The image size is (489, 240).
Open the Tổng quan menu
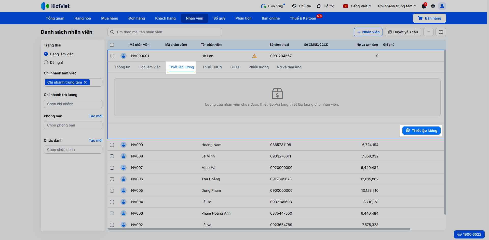(55, 18)
